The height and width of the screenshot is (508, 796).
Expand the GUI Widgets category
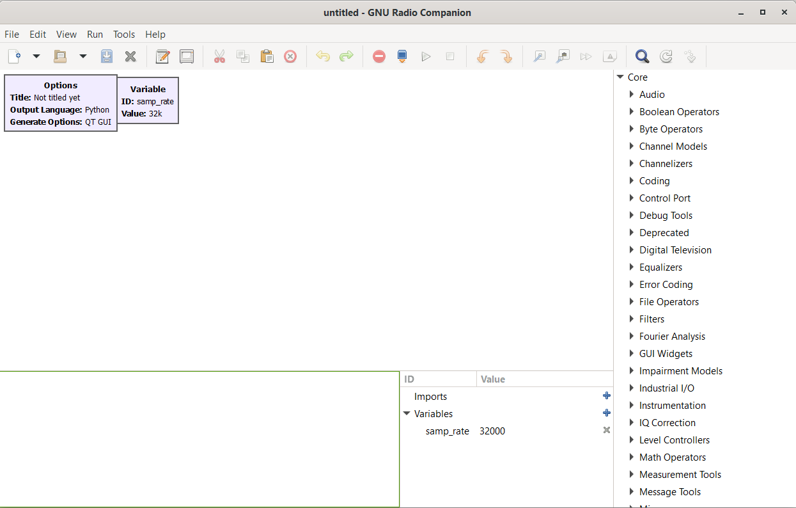pyautogui.click(x=632, y=353)
